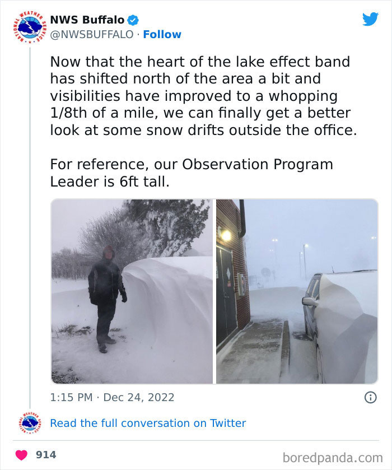Open the tweet timestamp Dec 24, 2022
The image size is (392, 470).
[110, 397]
